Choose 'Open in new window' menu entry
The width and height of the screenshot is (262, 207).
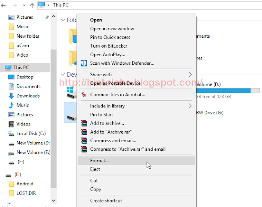[112, 29]
